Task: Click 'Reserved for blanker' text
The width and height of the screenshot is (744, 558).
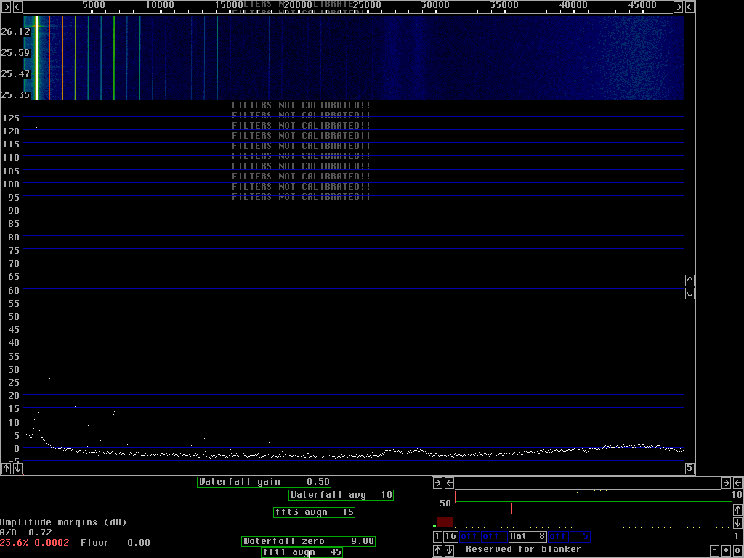Action: tap(523, 549)
